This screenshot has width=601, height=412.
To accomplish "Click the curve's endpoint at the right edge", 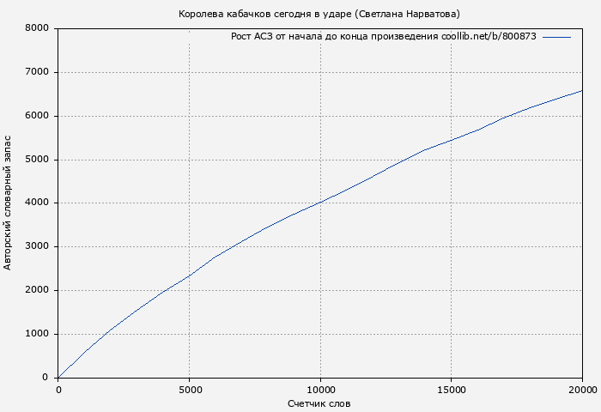I will pos(582,90).
